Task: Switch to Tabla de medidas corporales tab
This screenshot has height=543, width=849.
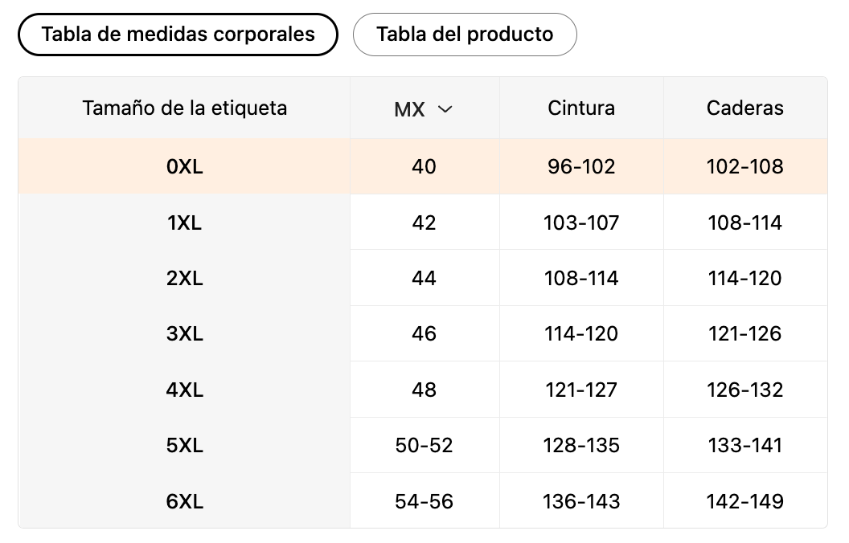Action: tap(178, 35)
